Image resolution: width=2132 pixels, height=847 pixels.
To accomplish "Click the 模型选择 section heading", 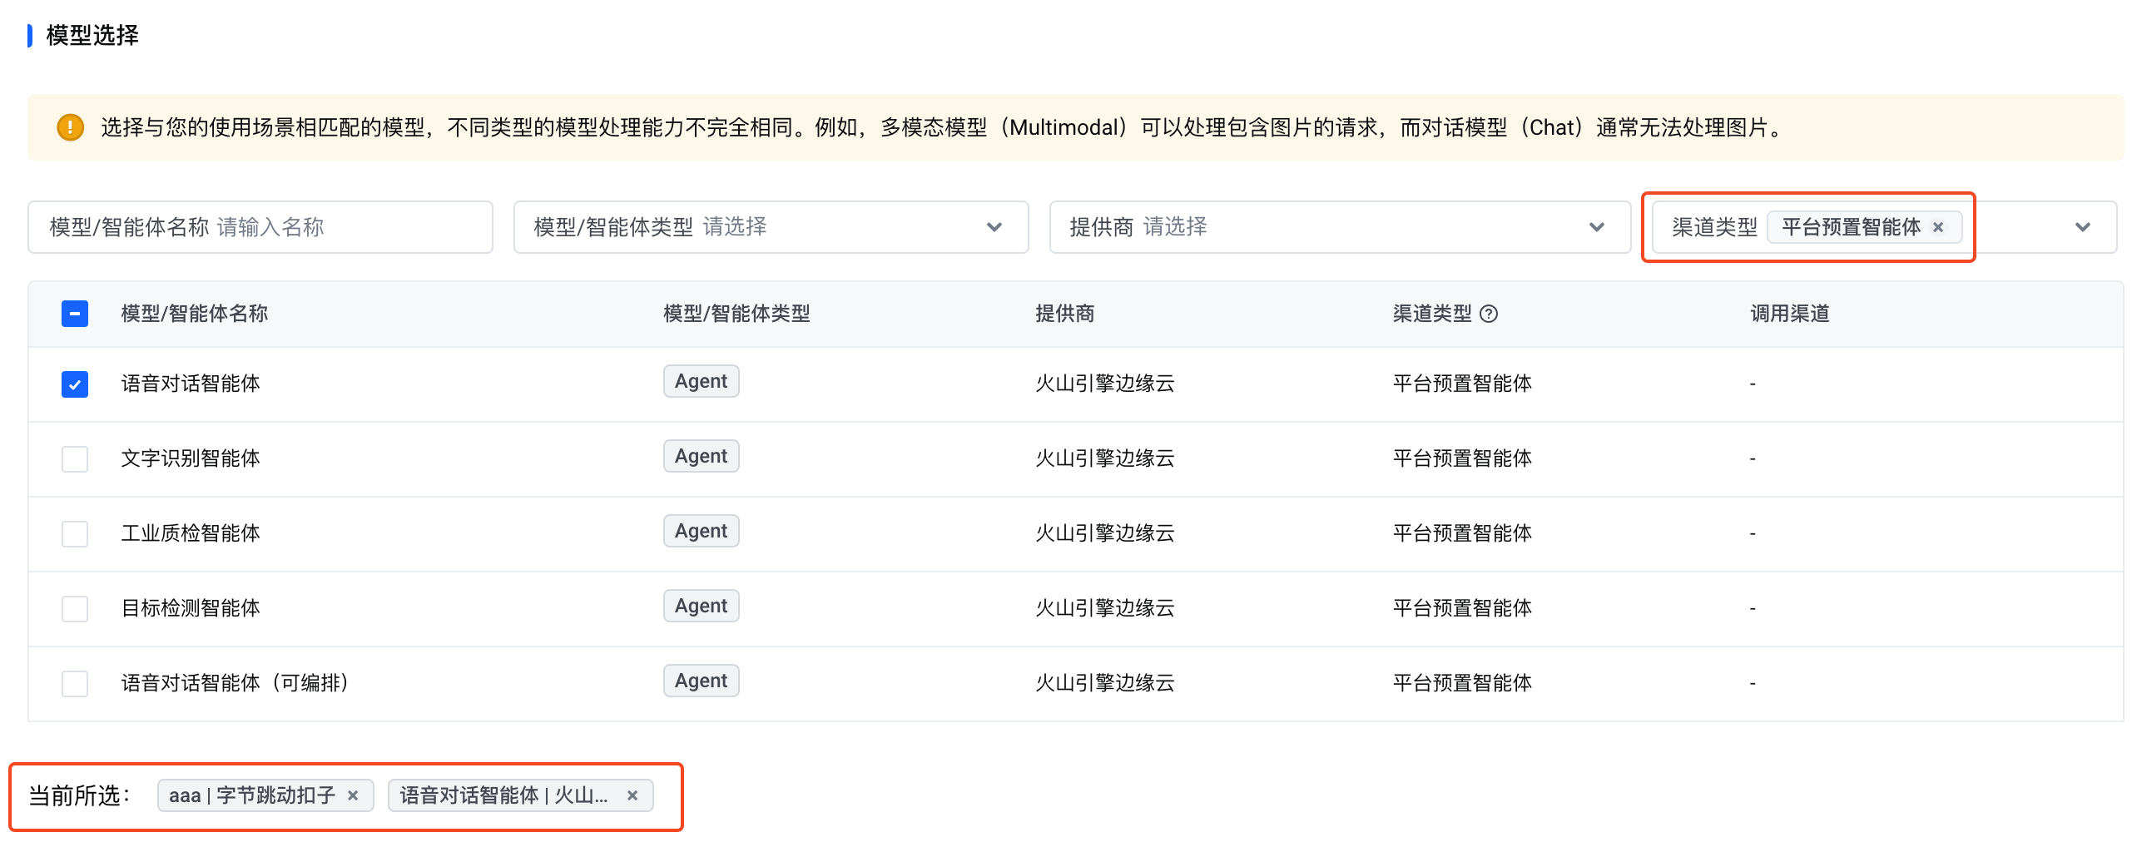I will (92, 35).
